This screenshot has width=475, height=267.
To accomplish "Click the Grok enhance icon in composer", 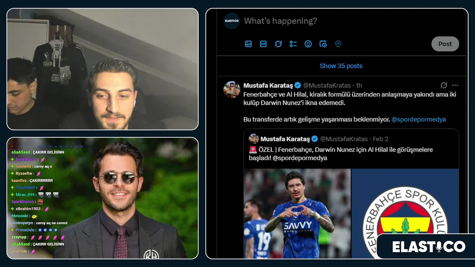I will point(278,44).
